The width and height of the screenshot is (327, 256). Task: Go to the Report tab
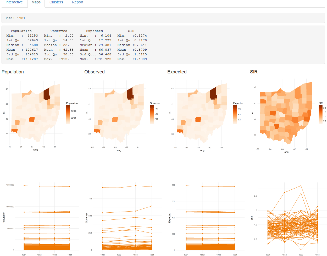[77, 2]
